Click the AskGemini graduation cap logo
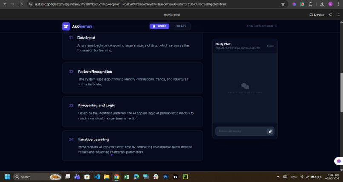 tap(66, 26)
